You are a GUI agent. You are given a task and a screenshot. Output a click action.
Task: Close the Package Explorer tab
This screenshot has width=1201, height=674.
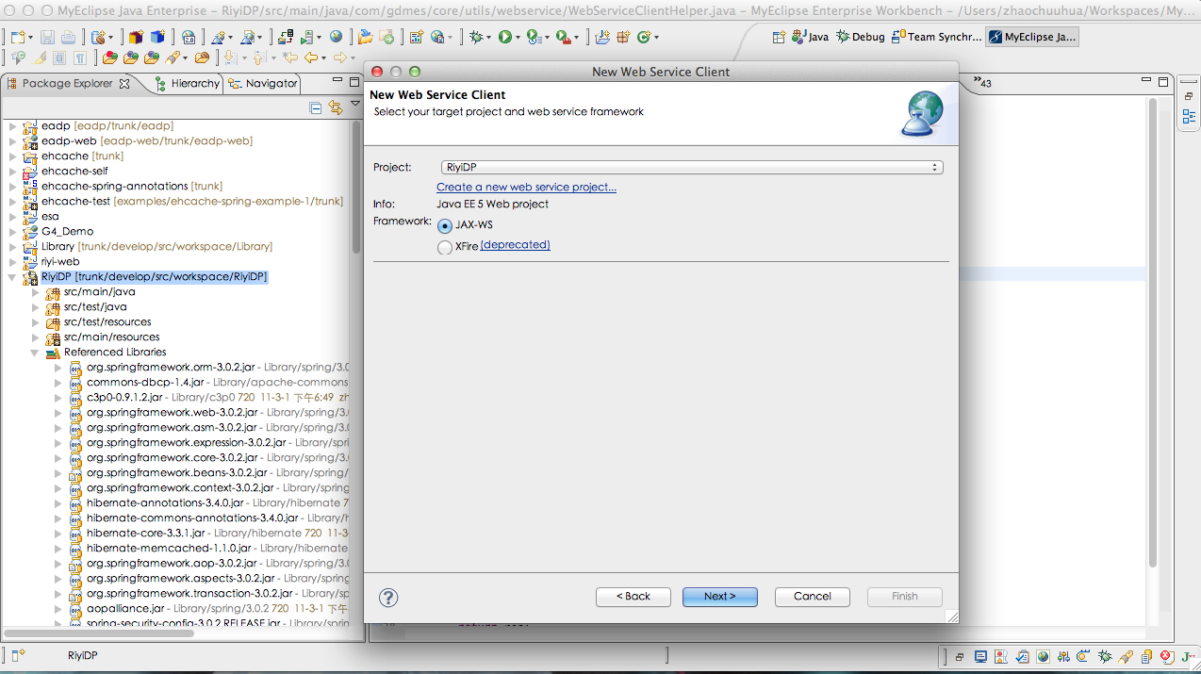(123, 84)
